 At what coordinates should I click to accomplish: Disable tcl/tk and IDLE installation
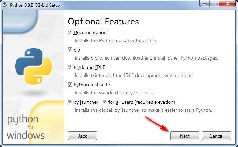point(70,67)
